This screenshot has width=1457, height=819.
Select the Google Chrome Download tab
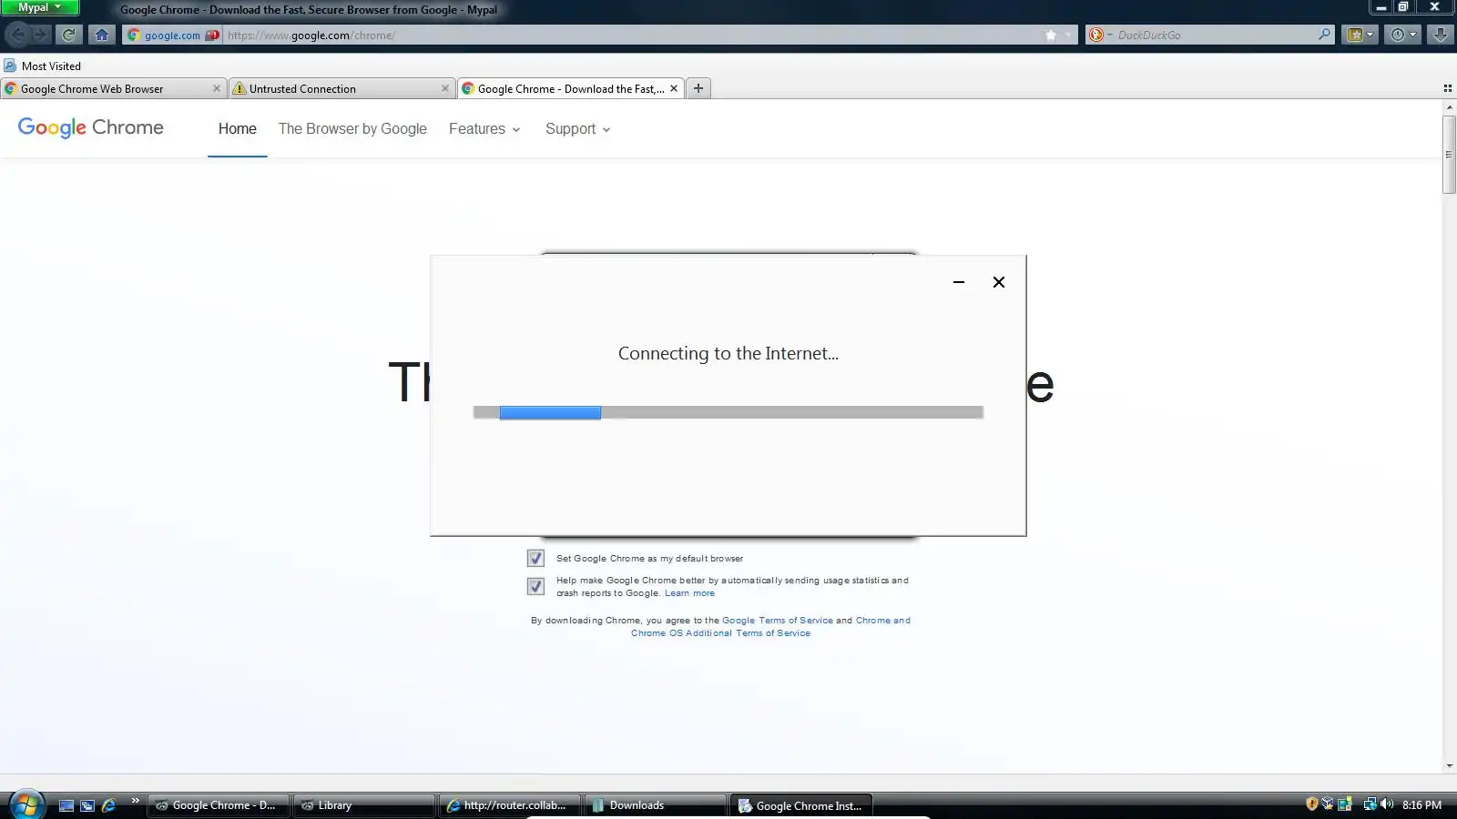pyautogui.click(x=570, y=88)
